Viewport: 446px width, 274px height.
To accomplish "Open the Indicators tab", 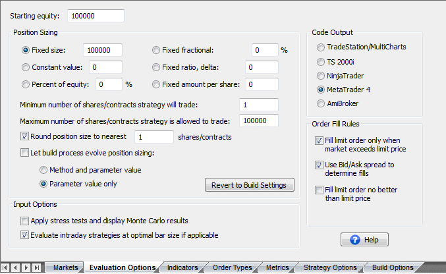I will (182, 267).
